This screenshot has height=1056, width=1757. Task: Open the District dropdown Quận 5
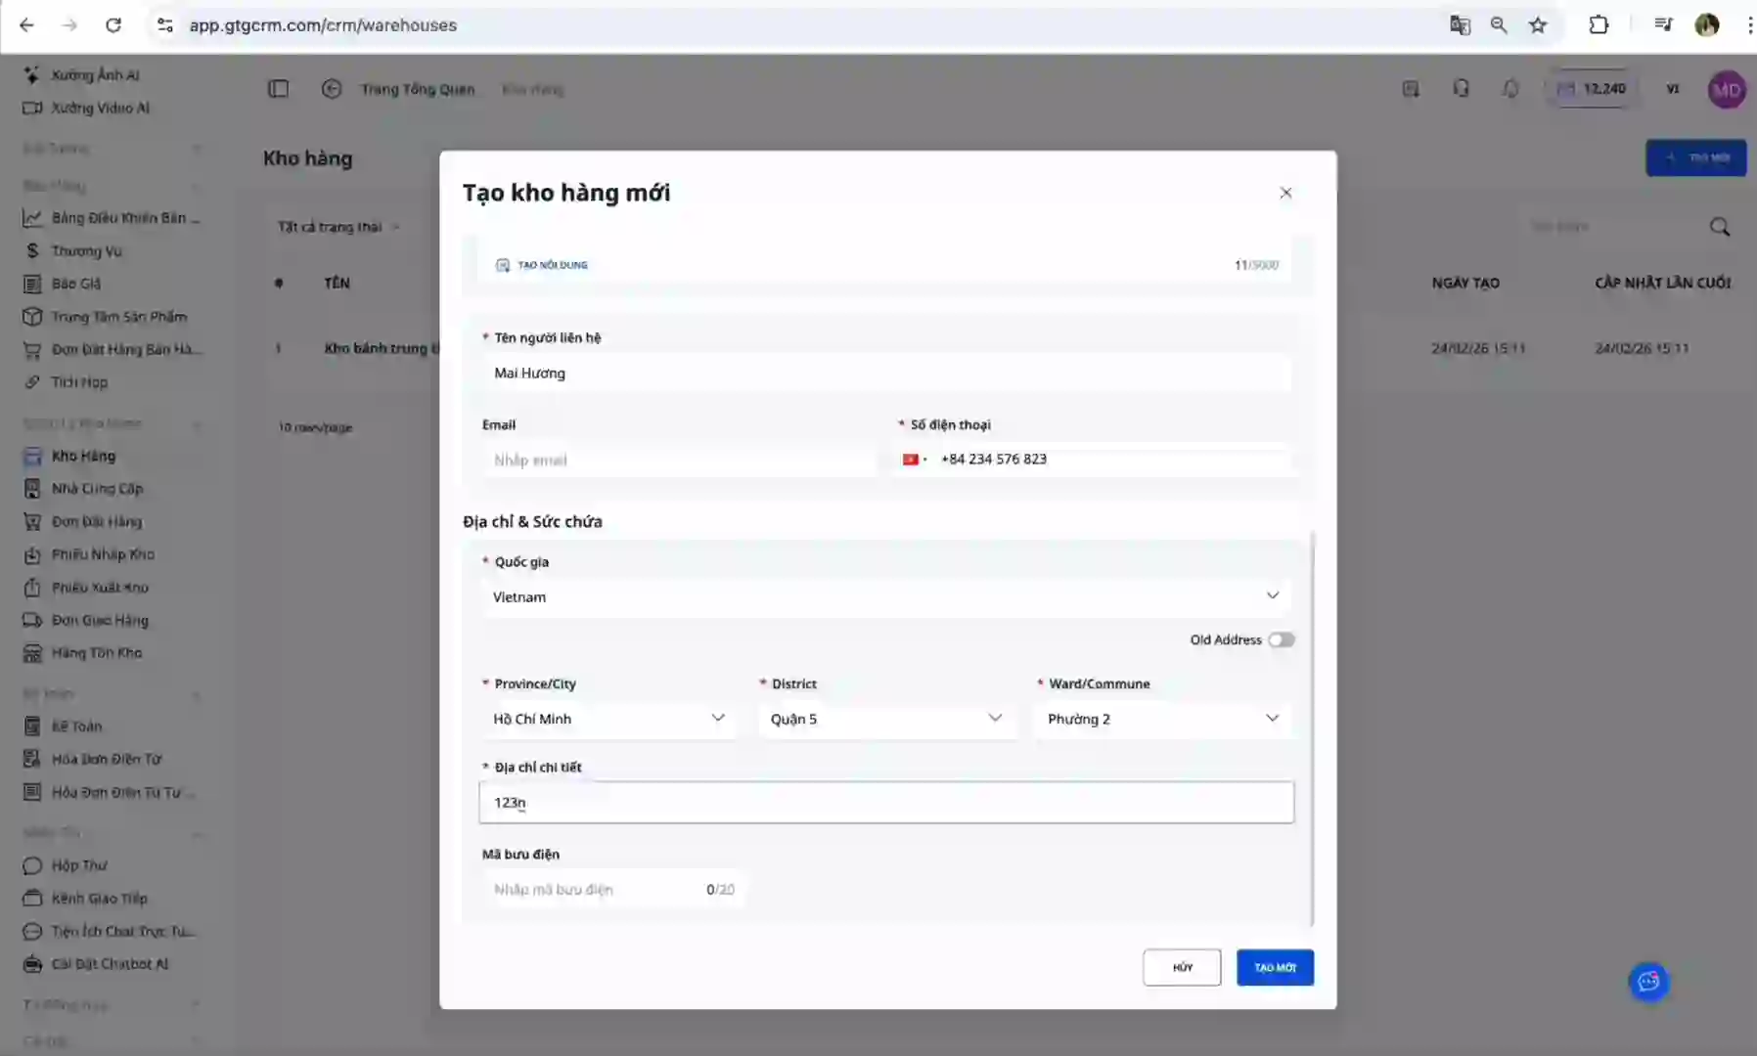[x=885, y=719]
